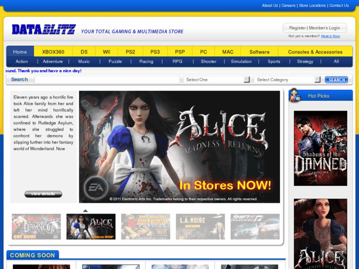Click the Hot Picks header
The image size is (359, 269).
click(x=320, y=96)
